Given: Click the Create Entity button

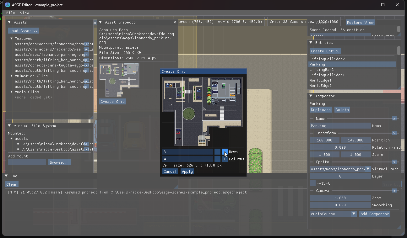Looking at the screenshot, I should coord(325,51).
